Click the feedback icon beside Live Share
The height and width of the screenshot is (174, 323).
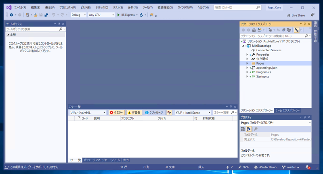tap(313, 15)
